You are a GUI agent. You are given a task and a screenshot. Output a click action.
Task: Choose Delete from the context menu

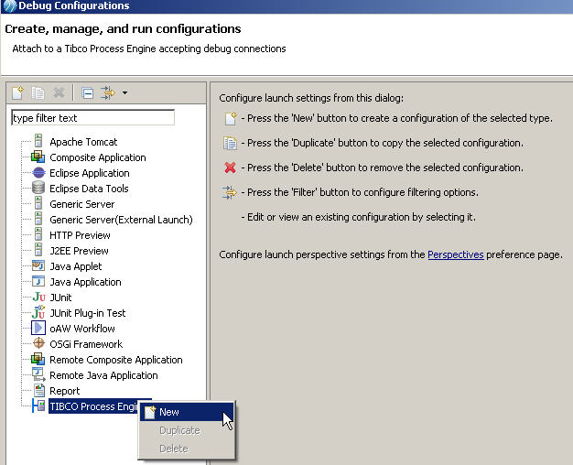[x=187, y=449]
